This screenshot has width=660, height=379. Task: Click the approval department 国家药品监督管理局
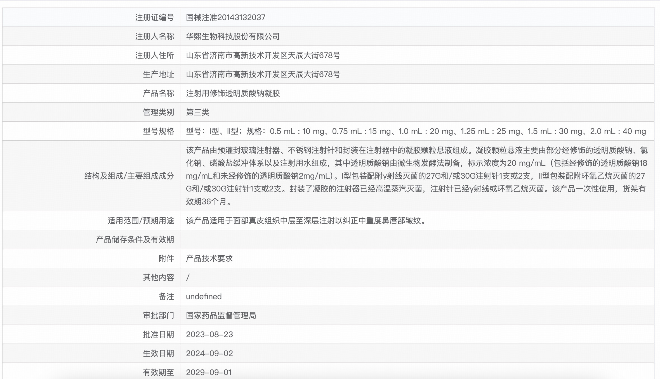(x=221, y=315)
